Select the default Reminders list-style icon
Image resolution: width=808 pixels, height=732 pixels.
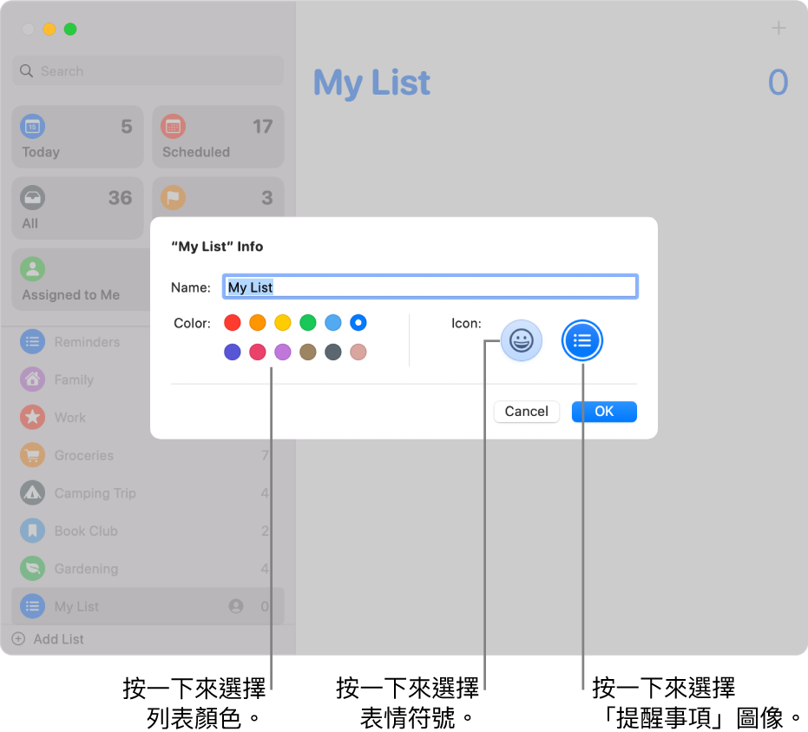(581, 340)
